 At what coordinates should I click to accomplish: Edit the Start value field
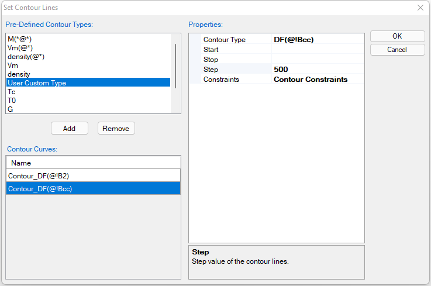(318, 50)
